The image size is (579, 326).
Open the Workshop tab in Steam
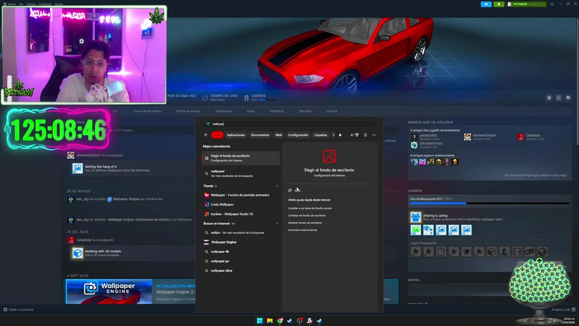tap(277, 111)
